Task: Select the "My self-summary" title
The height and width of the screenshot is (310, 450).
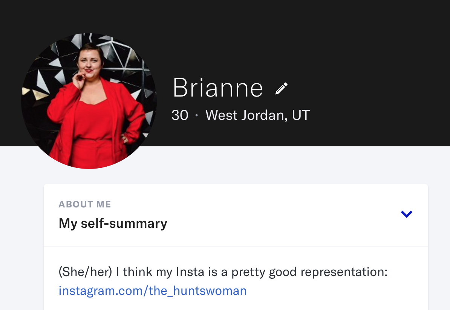Action: (x=113, y=223)
